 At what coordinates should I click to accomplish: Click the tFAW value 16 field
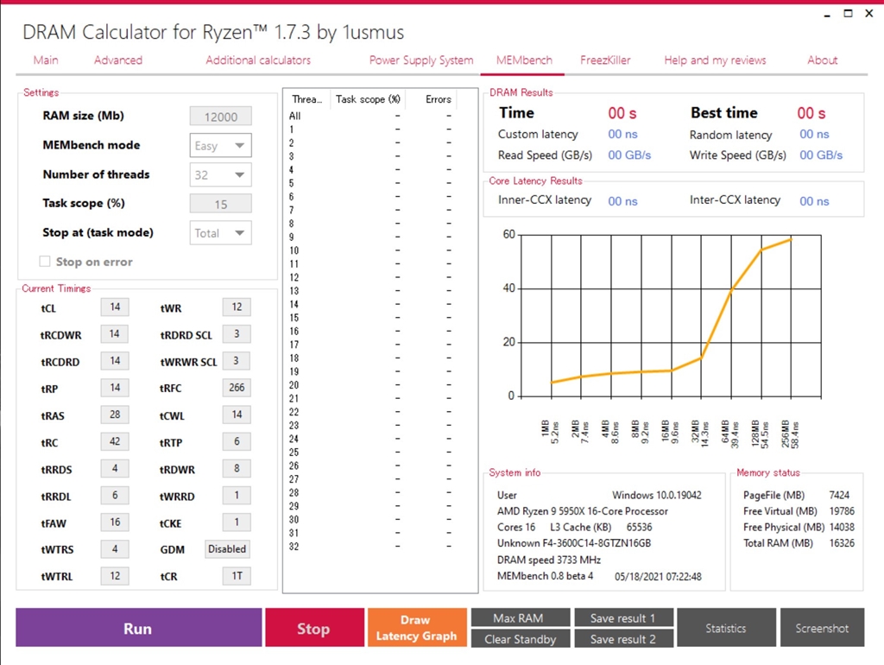point(115,522)
